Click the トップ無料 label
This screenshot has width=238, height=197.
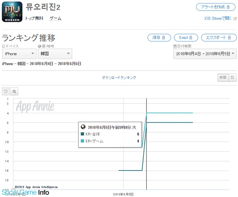click(x=34, y=18)
